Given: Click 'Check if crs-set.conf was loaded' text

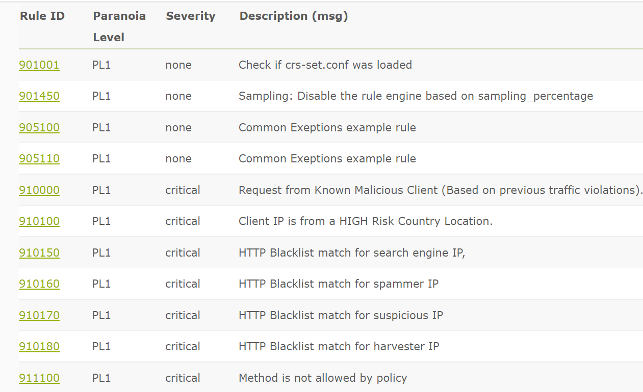Looking at the screenshot, I should point(325,65).
